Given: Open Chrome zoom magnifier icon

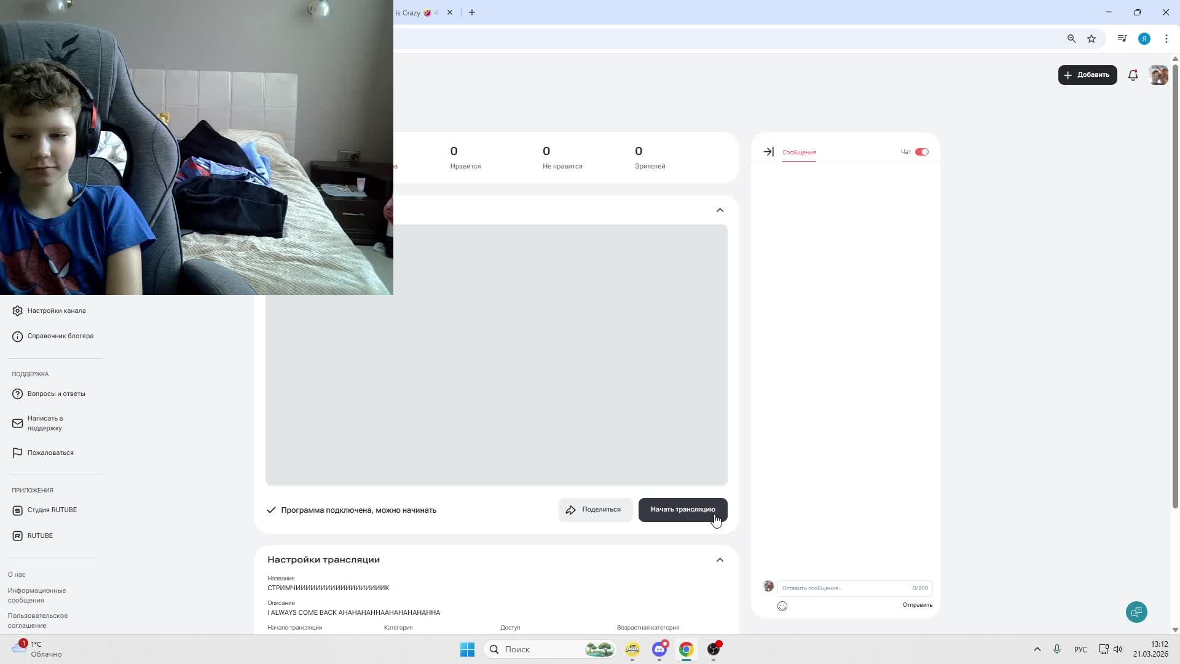Looking at the screenshot, I should click(1071, 39).
